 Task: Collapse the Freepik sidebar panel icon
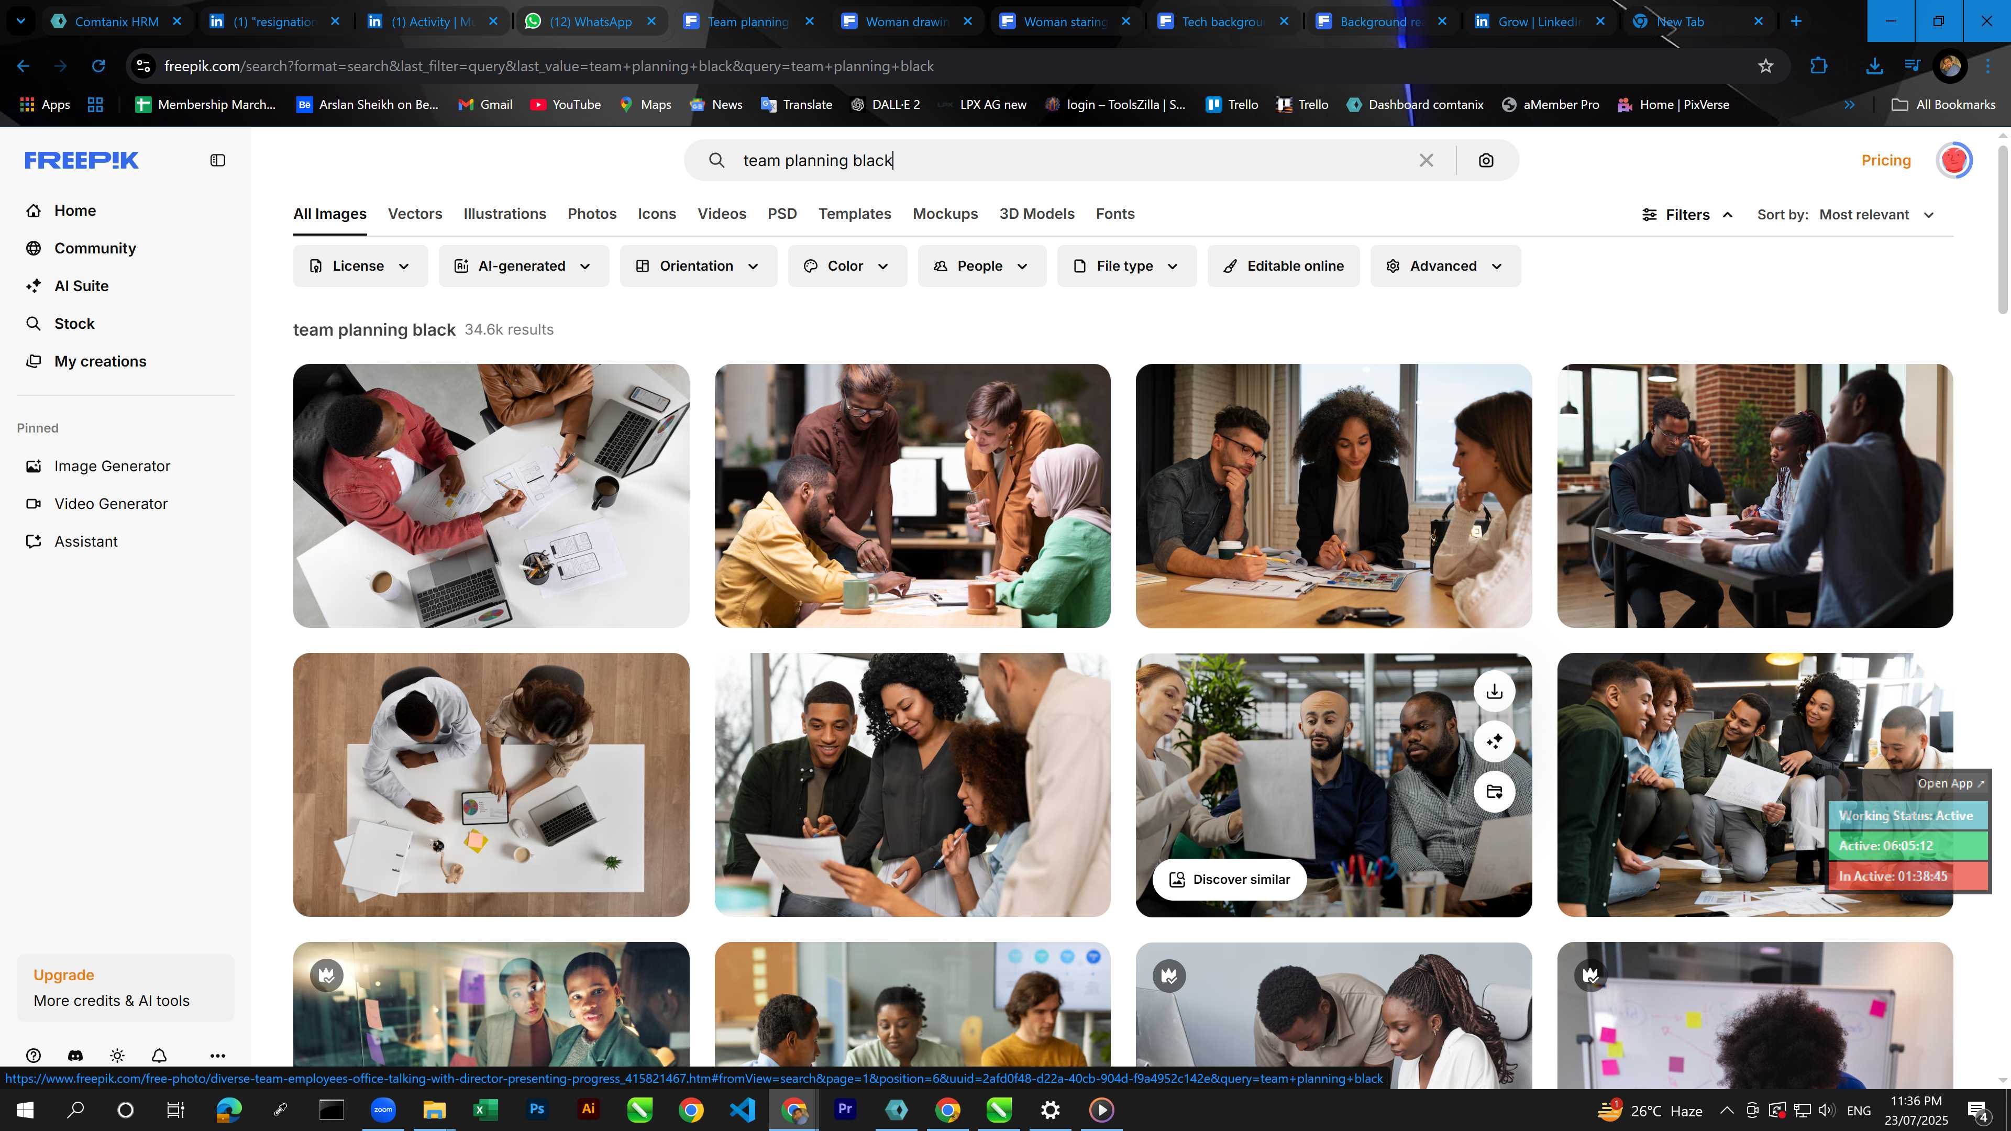(218, 160)
